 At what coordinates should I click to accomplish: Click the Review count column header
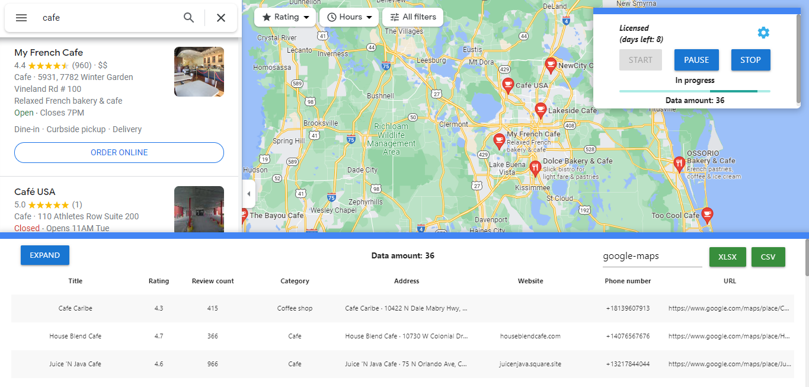(x=213, y=281)
